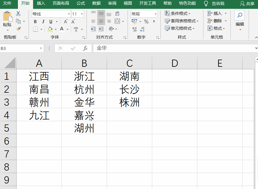Toggle Italic formatting
This screenshot has width=258, height=189.
click(43, 22)
